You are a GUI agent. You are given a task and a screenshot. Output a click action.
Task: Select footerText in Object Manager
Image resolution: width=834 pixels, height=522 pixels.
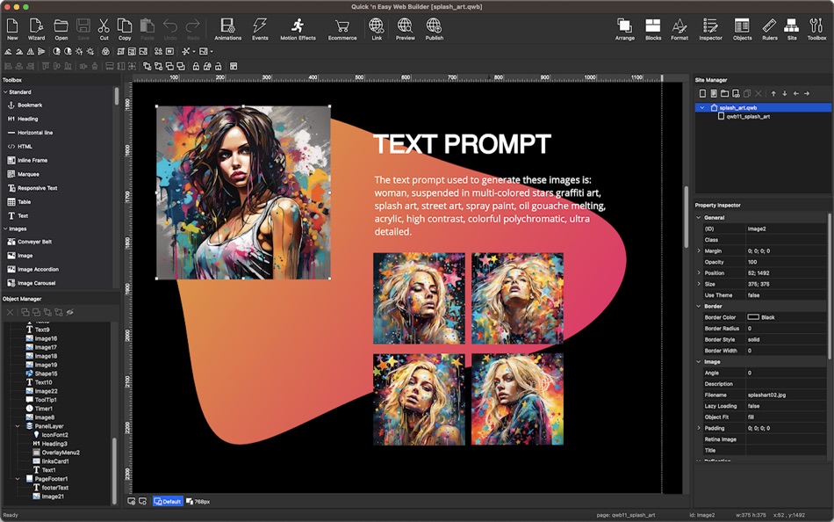(51, 488)
